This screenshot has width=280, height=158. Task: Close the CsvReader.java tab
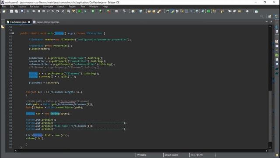coord(29,22)
